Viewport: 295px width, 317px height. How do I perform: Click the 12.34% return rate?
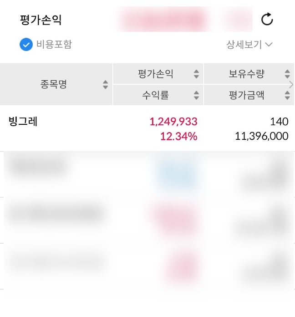pos(179,136)
